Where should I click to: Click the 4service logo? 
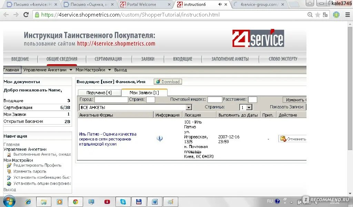coord(258,38)
